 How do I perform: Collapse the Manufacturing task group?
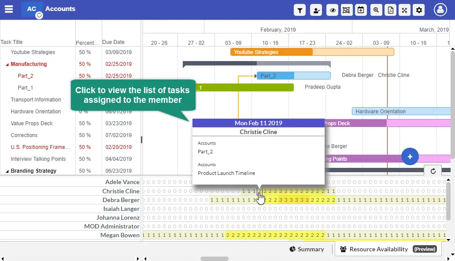pos(7,65)
